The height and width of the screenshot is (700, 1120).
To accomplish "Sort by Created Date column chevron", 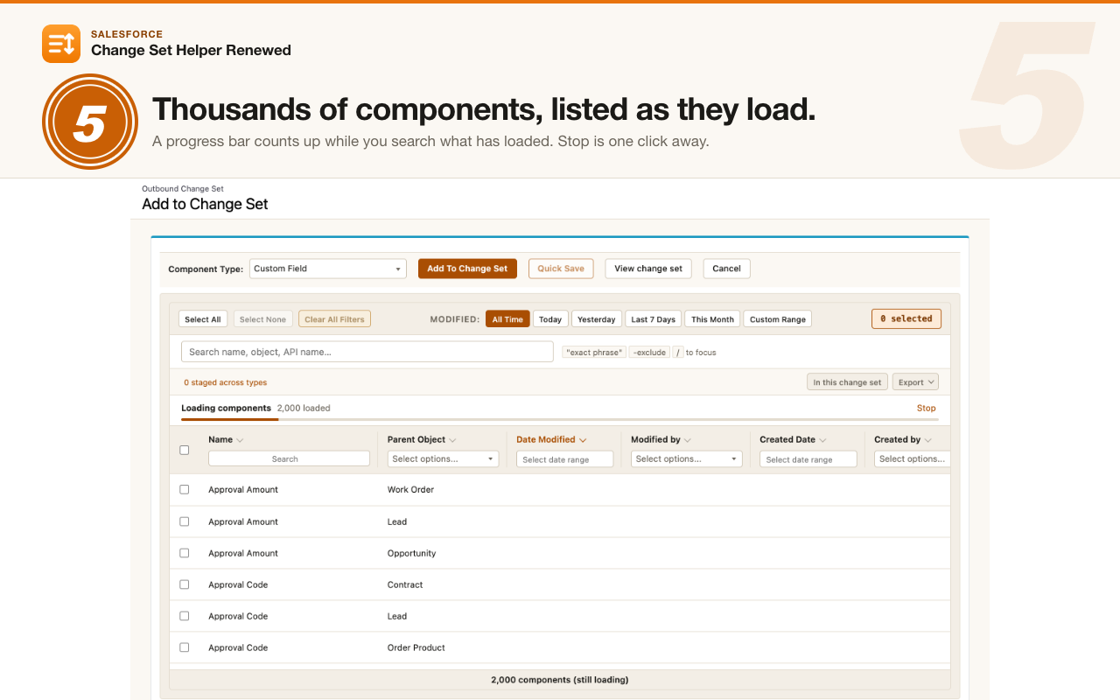I will (822, 440).
